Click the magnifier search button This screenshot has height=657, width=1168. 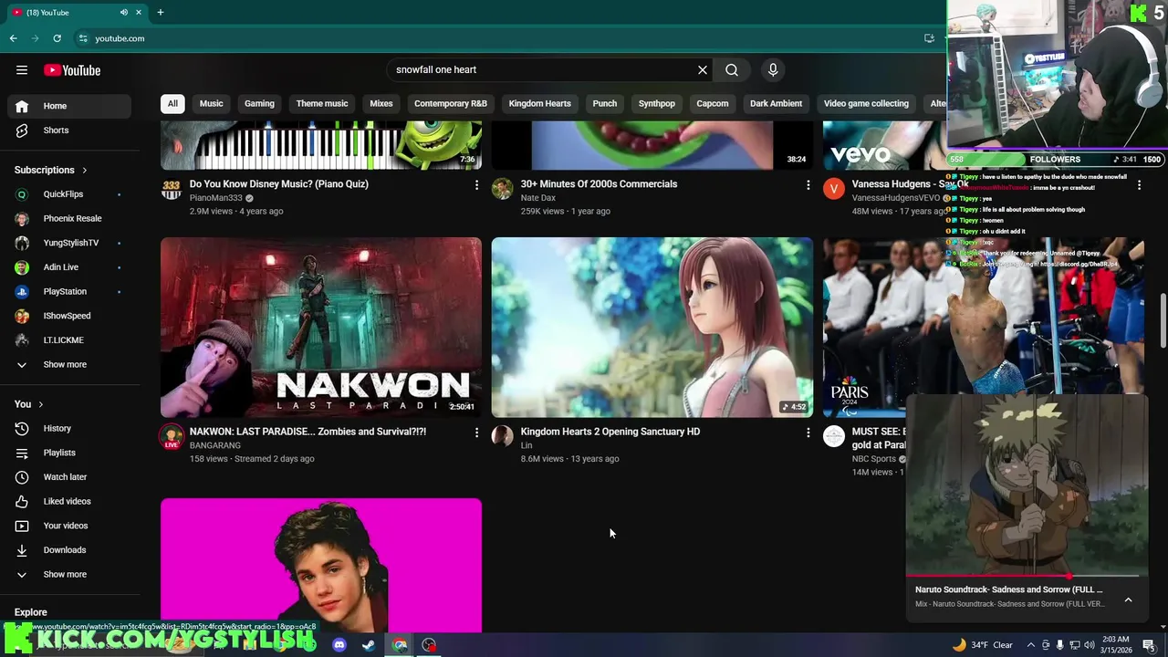pos(732,70)
